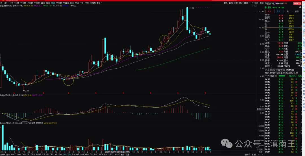Click the 指标A indicator button
Screen dimensions: 305x156
tap(3, 154)
